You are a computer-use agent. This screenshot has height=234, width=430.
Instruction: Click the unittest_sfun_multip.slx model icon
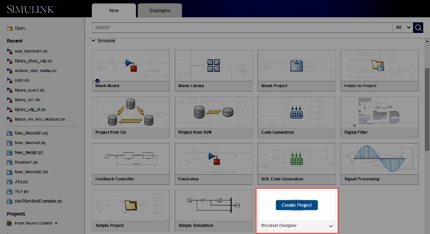[10, 70]
